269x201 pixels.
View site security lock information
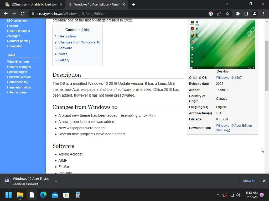33,14
